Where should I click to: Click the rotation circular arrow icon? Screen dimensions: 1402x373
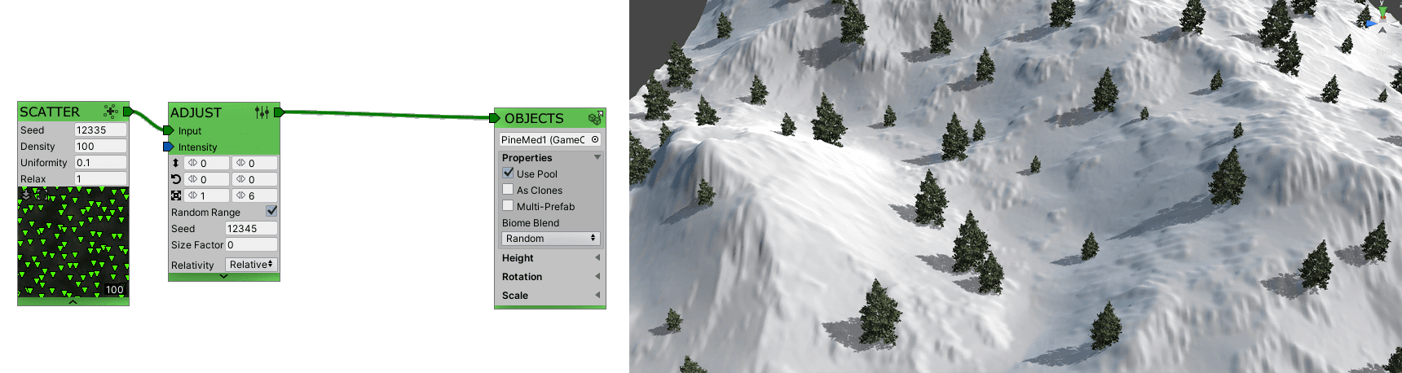(175, 179)
